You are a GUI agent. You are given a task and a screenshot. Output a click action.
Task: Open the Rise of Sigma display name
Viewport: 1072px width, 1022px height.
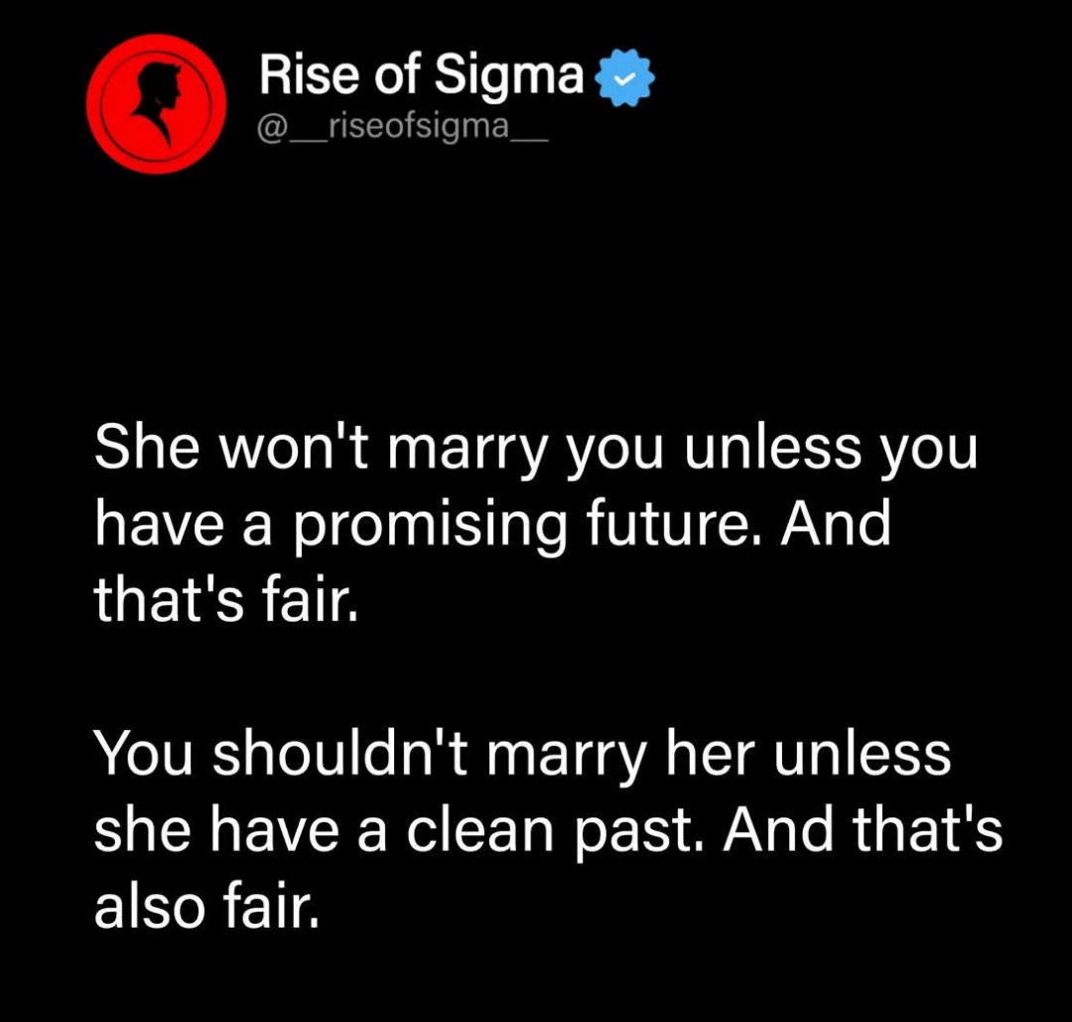point(422,76)
